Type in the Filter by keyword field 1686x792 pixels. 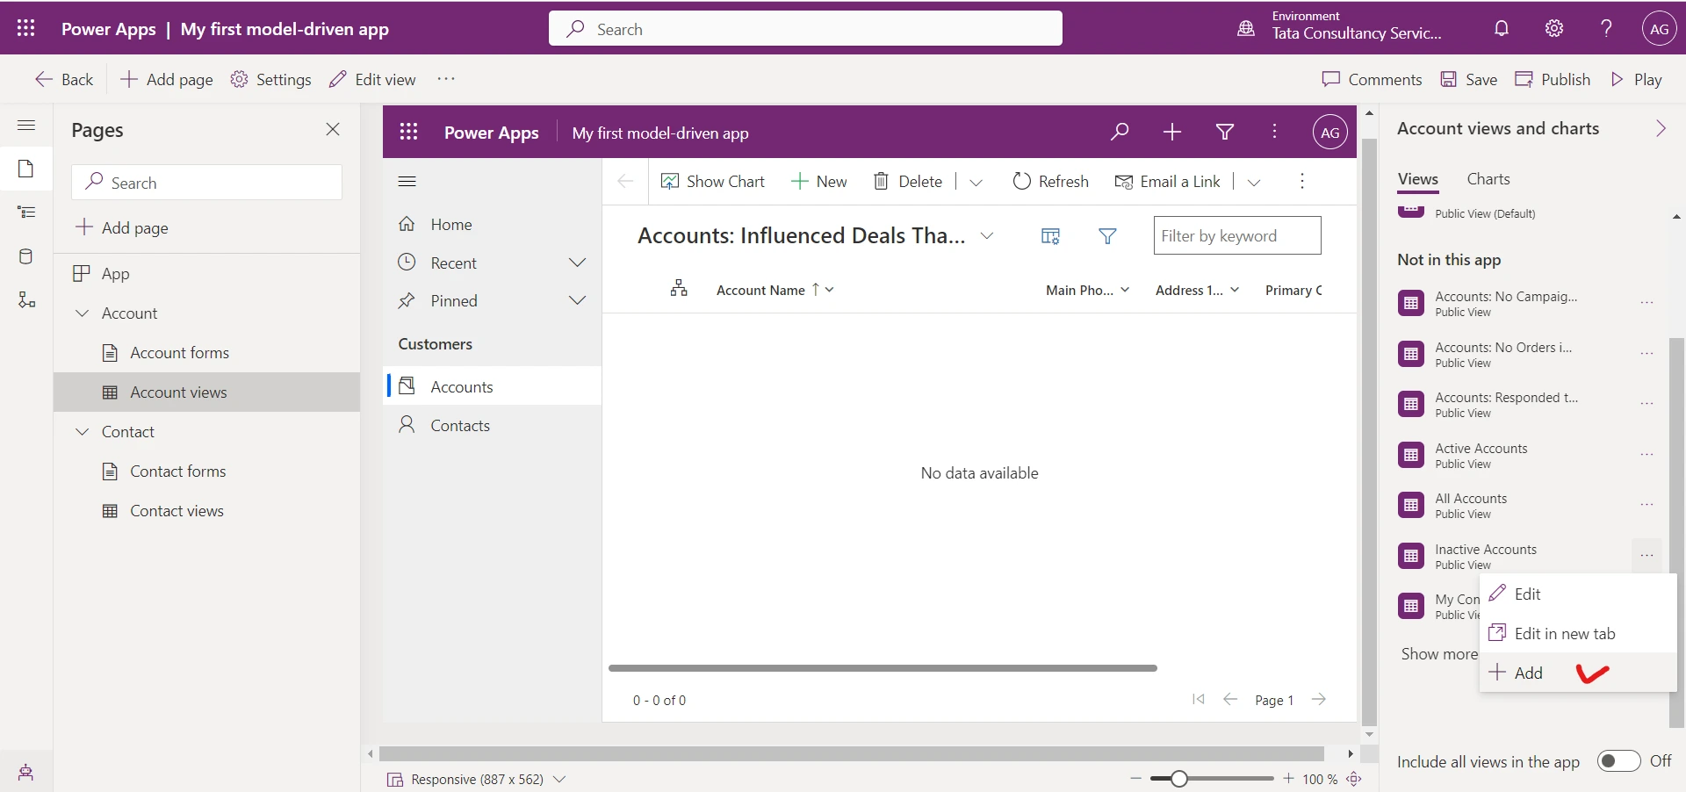click(x=1236, y=235)
